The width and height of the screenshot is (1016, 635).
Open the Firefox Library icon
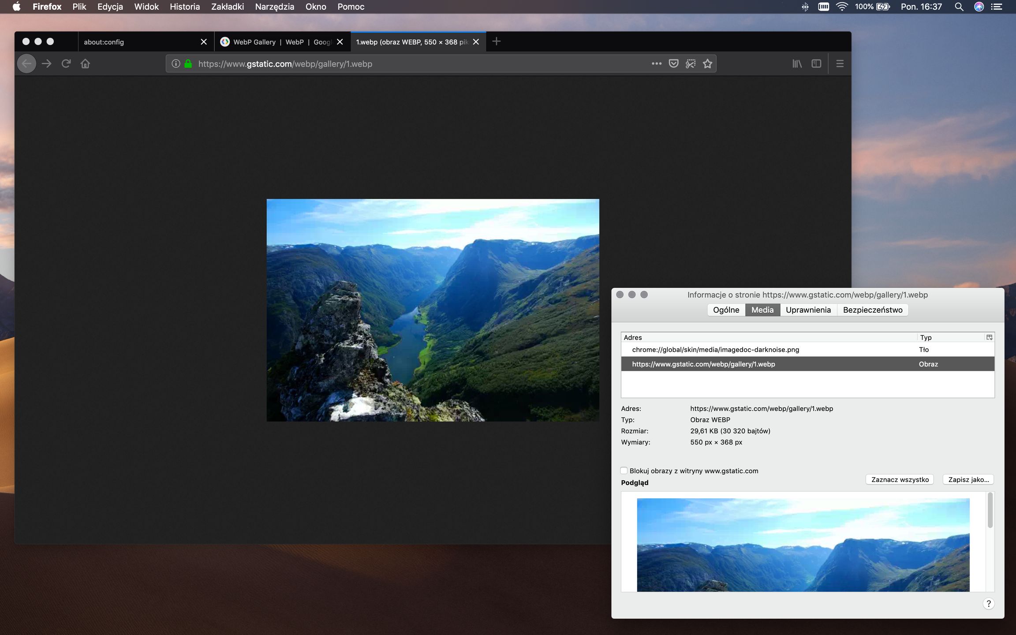pyautogui.click(x=797, y=63)
